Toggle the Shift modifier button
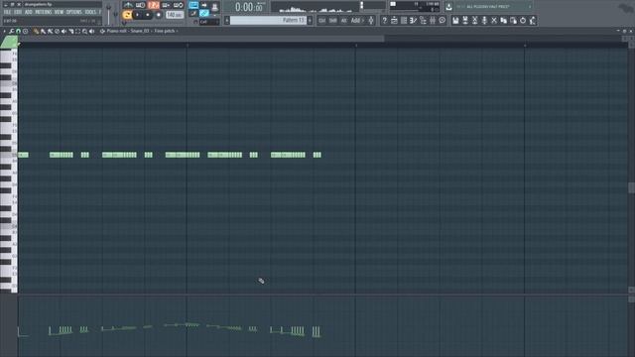Screen dimensions: 635x357 [333, 20]
